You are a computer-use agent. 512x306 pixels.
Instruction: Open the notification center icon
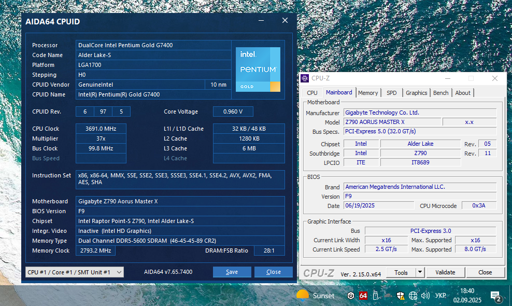tap(496, 297)
